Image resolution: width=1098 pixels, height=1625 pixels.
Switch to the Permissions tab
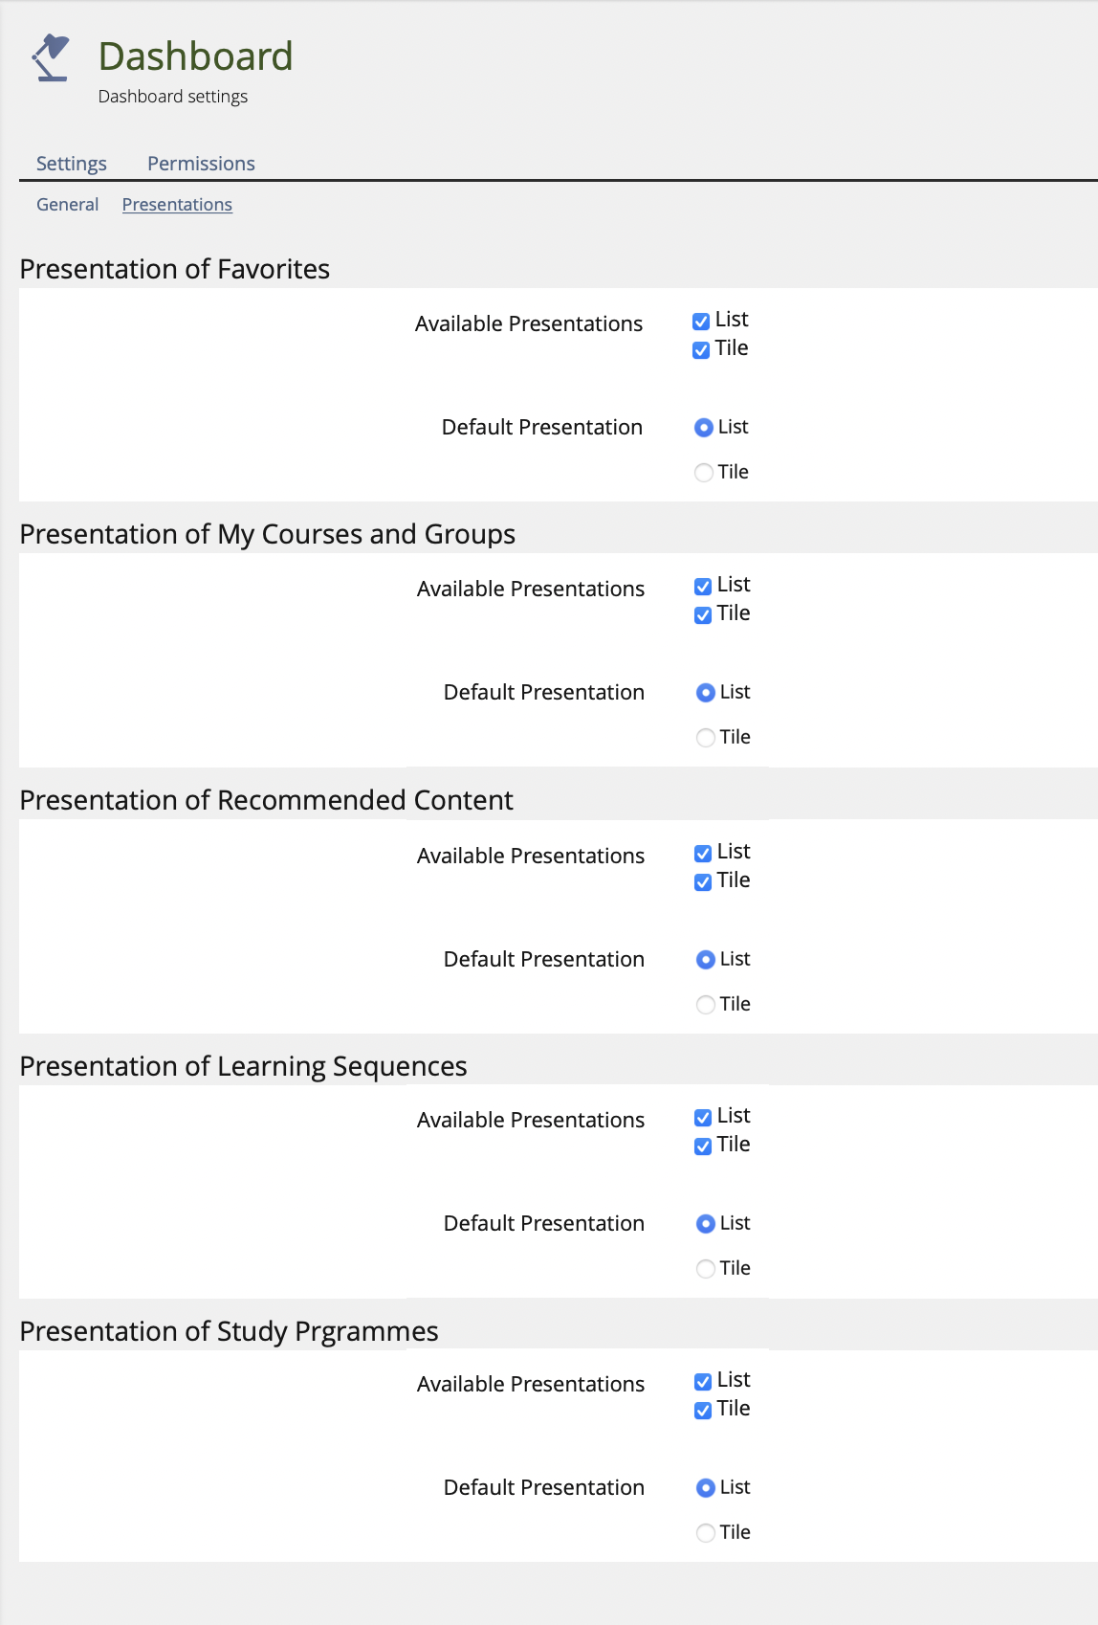[x=201, y=164]
